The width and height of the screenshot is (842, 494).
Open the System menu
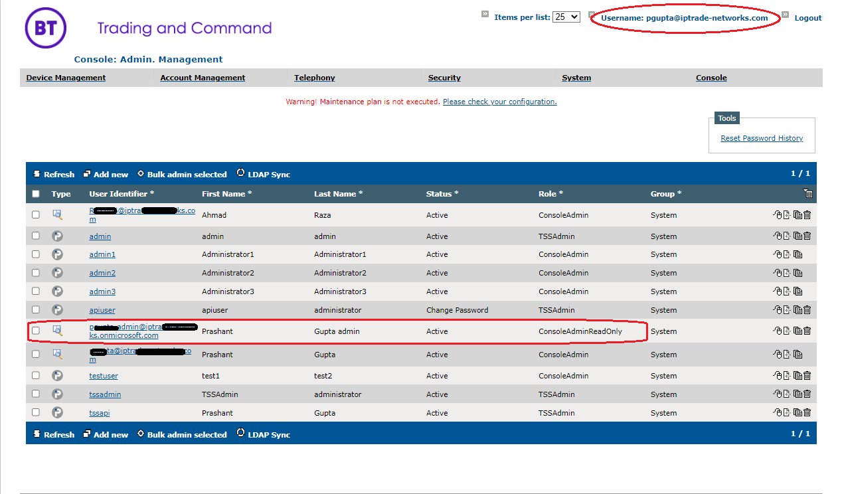576,78
